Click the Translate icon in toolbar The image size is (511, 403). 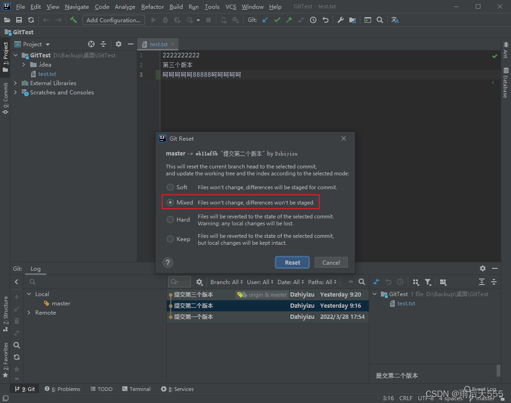(395, 20)
